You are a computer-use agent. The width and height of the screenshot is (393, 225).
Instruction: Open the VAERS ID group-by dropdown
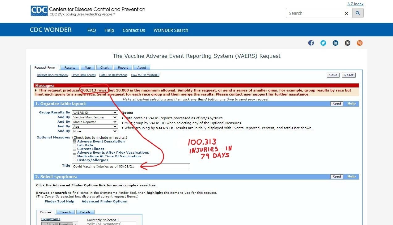pyautogui.click(x=95, y=112)
